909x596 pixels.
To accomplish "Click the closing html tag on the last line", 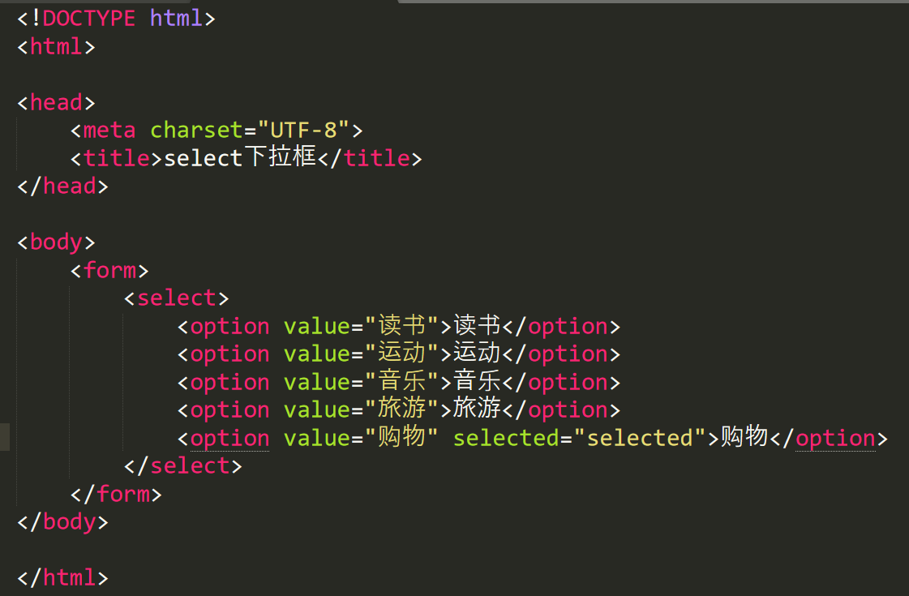I will click(x=62, y=577).
